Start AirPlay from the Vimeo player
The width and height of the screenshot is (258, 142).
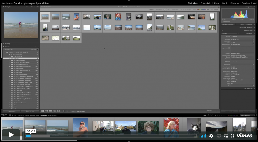(x=219, y=136)
